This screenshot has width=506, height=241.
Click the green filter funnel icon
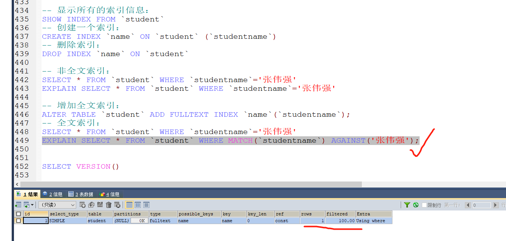(x=407, y=205)
